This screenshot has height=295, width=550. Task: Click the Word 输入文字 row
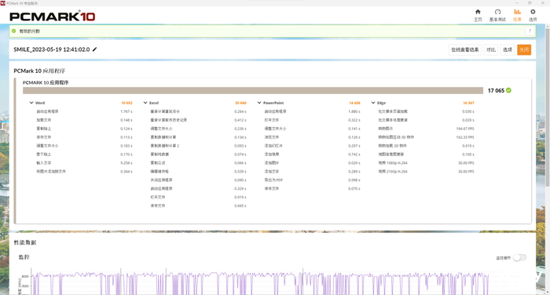(x=84, y=163)
